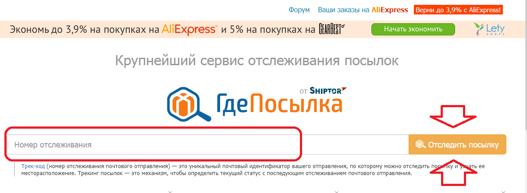Click the AliExpress logo in the banner
527x193 pixels.
pos(189,29)
